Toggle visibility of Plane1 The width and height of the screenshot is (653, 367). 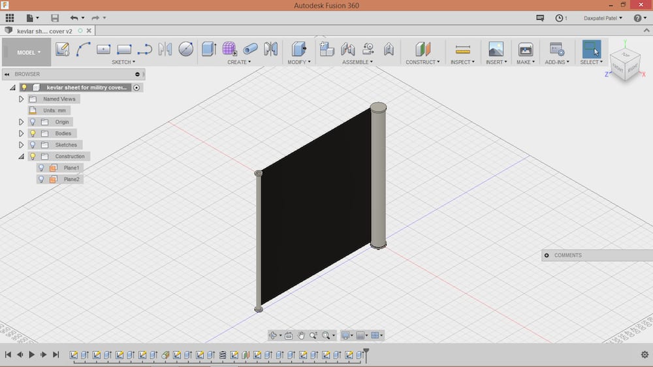pos(41,168)
